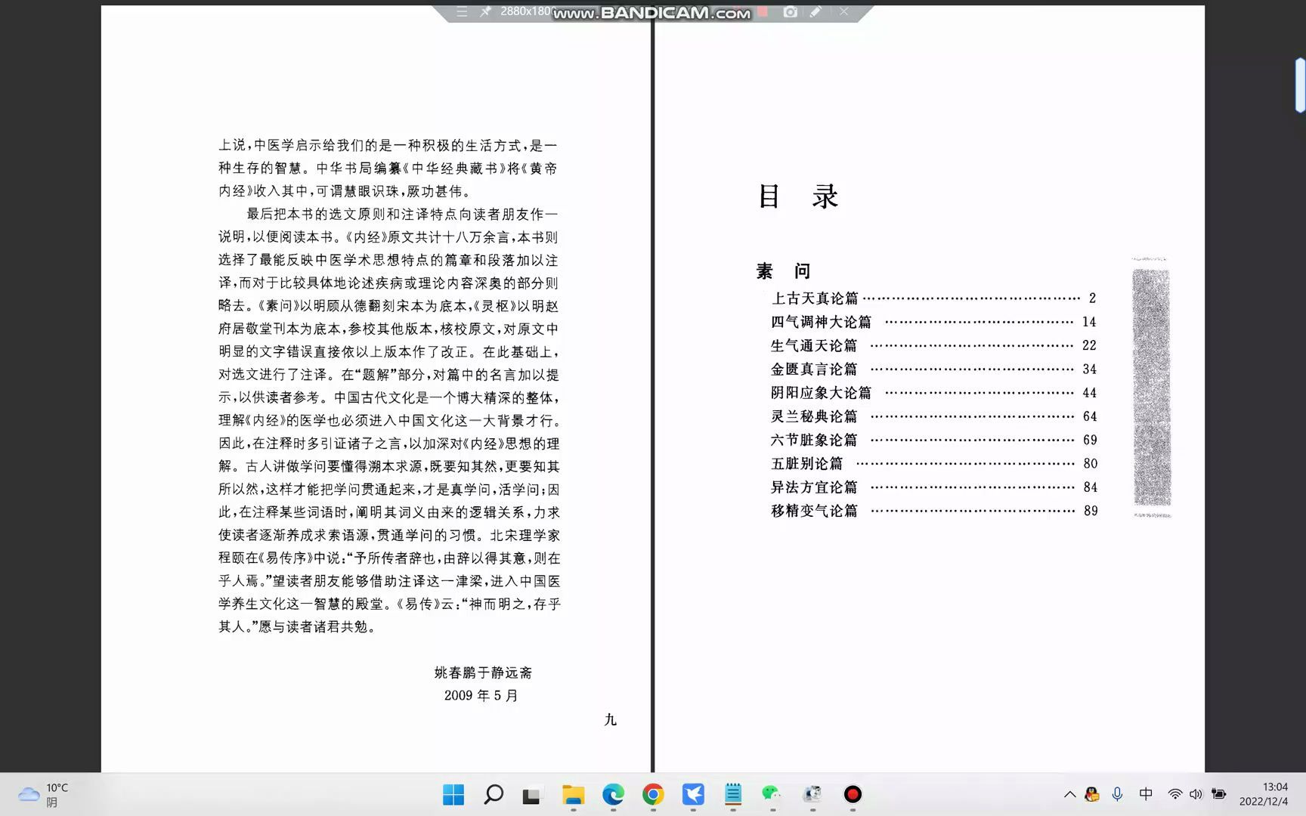This screenshot has height=816, width=1306.
Task: Click the page number 九
Action: [611, 720]
